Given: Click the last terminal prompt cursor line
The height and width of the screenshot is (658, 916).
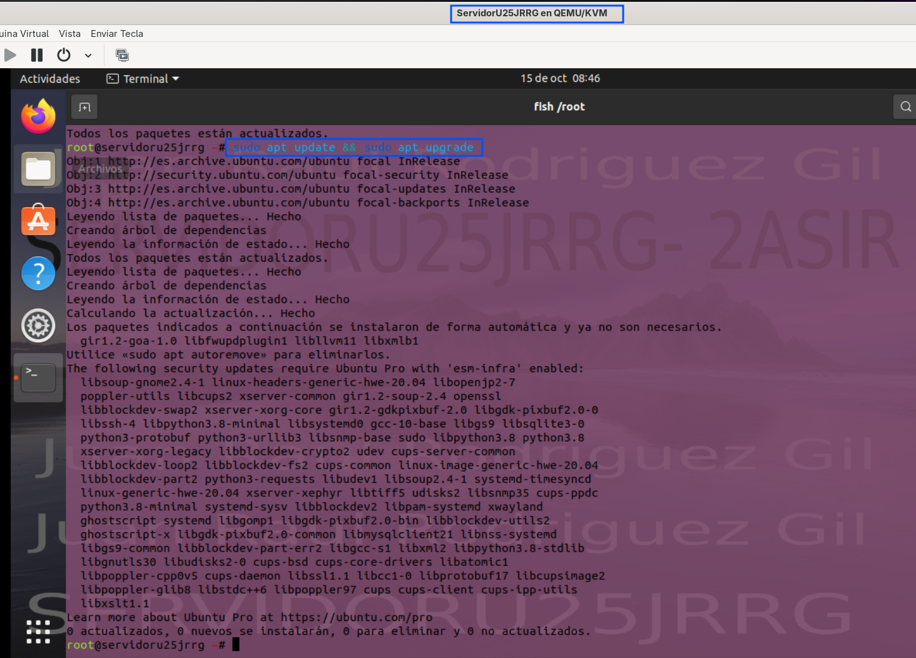Looking at the screenshot, I should pos(153,645).
